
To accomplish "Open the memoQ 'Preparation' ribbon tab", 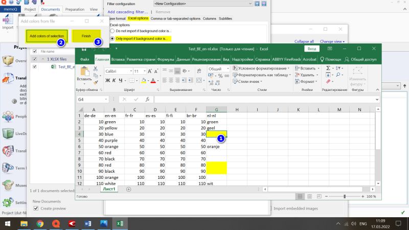I will pyautogui.click(x=75, y=9).
